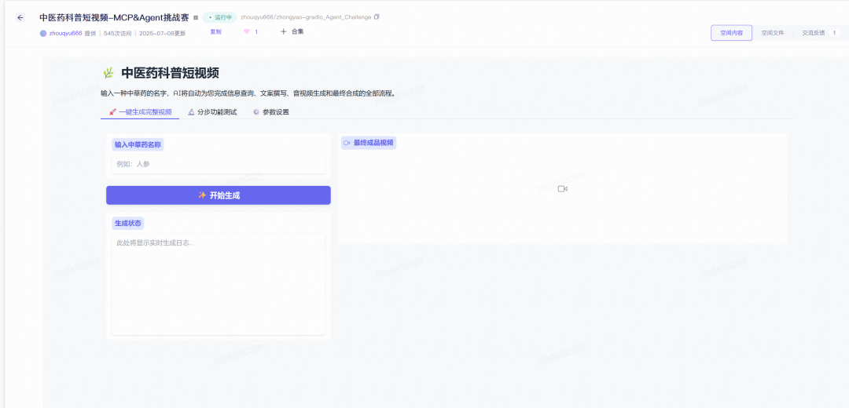Click the herb name input field
This screenshot has height=408, width=849.
tap(219, 164)
